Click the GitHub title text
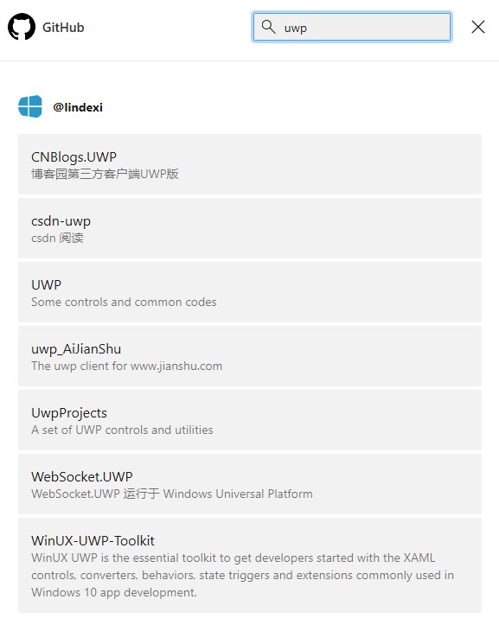This screenshot has height=631, width=499. pyautogui.click(x=63, y=28)
